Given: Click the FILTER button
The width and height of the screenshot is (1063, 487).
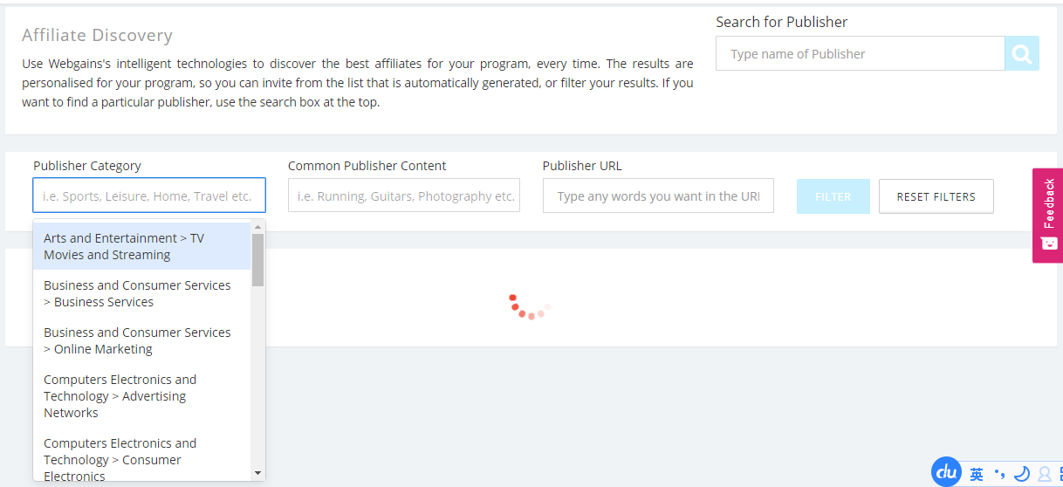Looking at the screenshot, I should click(833, 196).
